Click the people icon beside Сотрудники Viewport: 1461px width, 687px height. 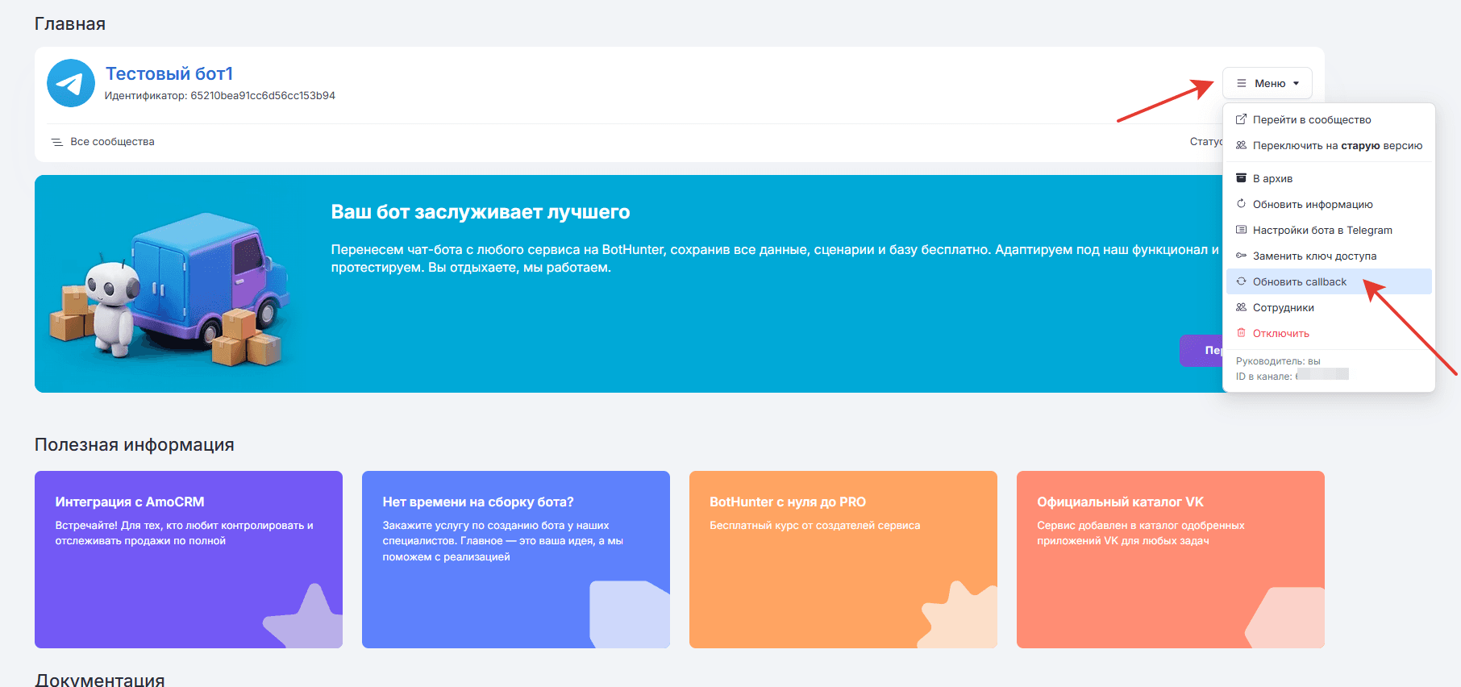(1242, 307)
